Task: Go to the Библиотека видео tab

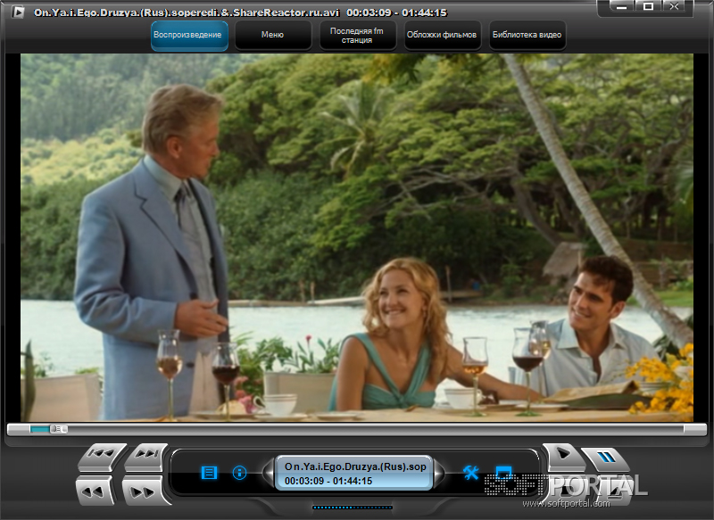Action: pos(527,35)
